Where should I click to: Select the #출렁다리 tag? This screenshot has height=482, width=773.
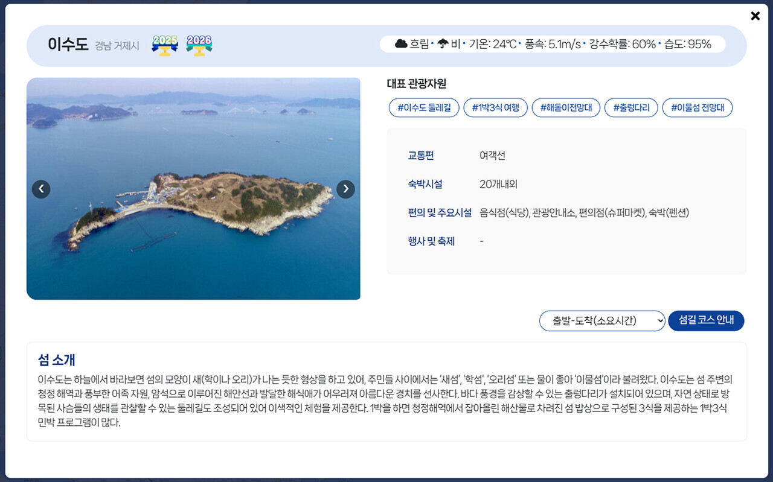[x=631, y=108]
